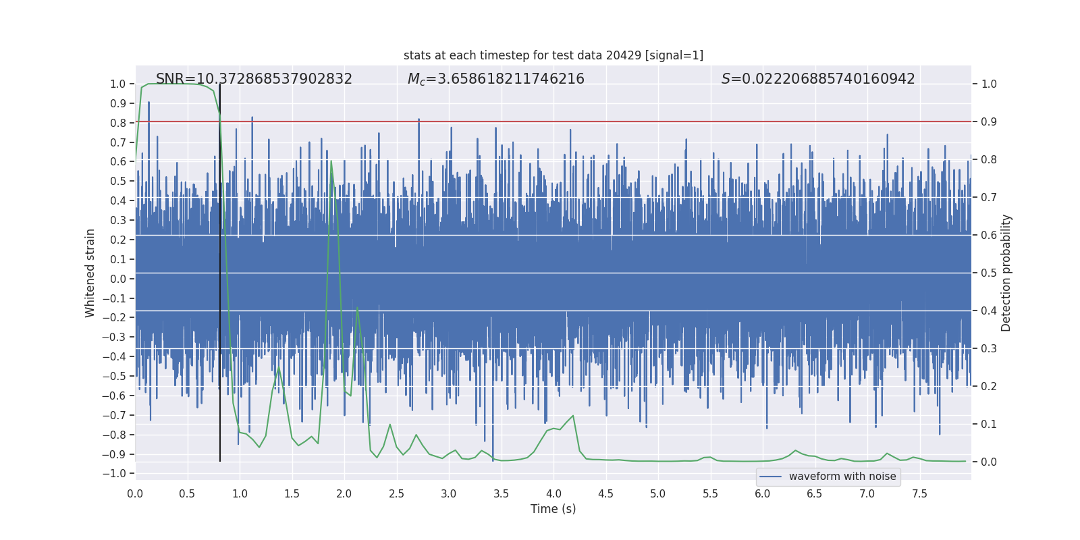Image resolution: width=1080 pixels, height=540 pixels.
Task: Click right y-axis tick label 0.9
Action: pos(989,122)
